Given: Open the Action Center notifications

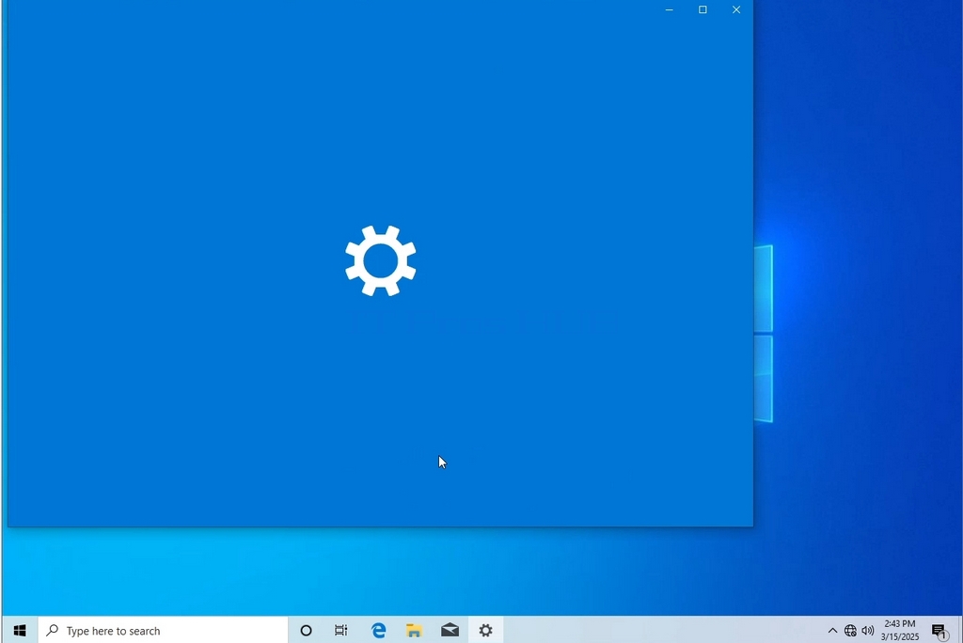Looking at the screenshot, I should [x=939, y=630].
